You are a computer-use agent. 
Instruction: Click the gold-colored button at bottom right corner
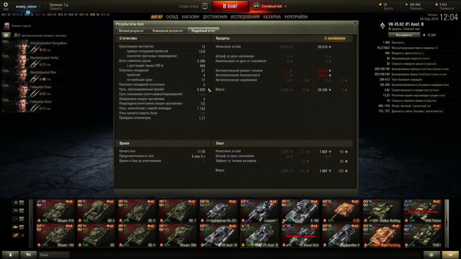[450, 254]
